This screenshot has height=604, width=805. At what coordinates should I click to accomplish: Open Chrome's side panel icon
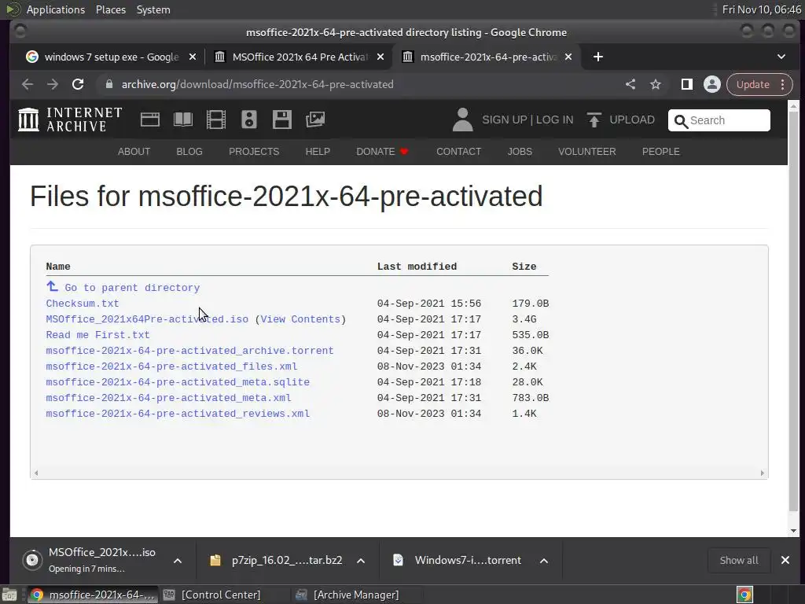pos(686,84)
